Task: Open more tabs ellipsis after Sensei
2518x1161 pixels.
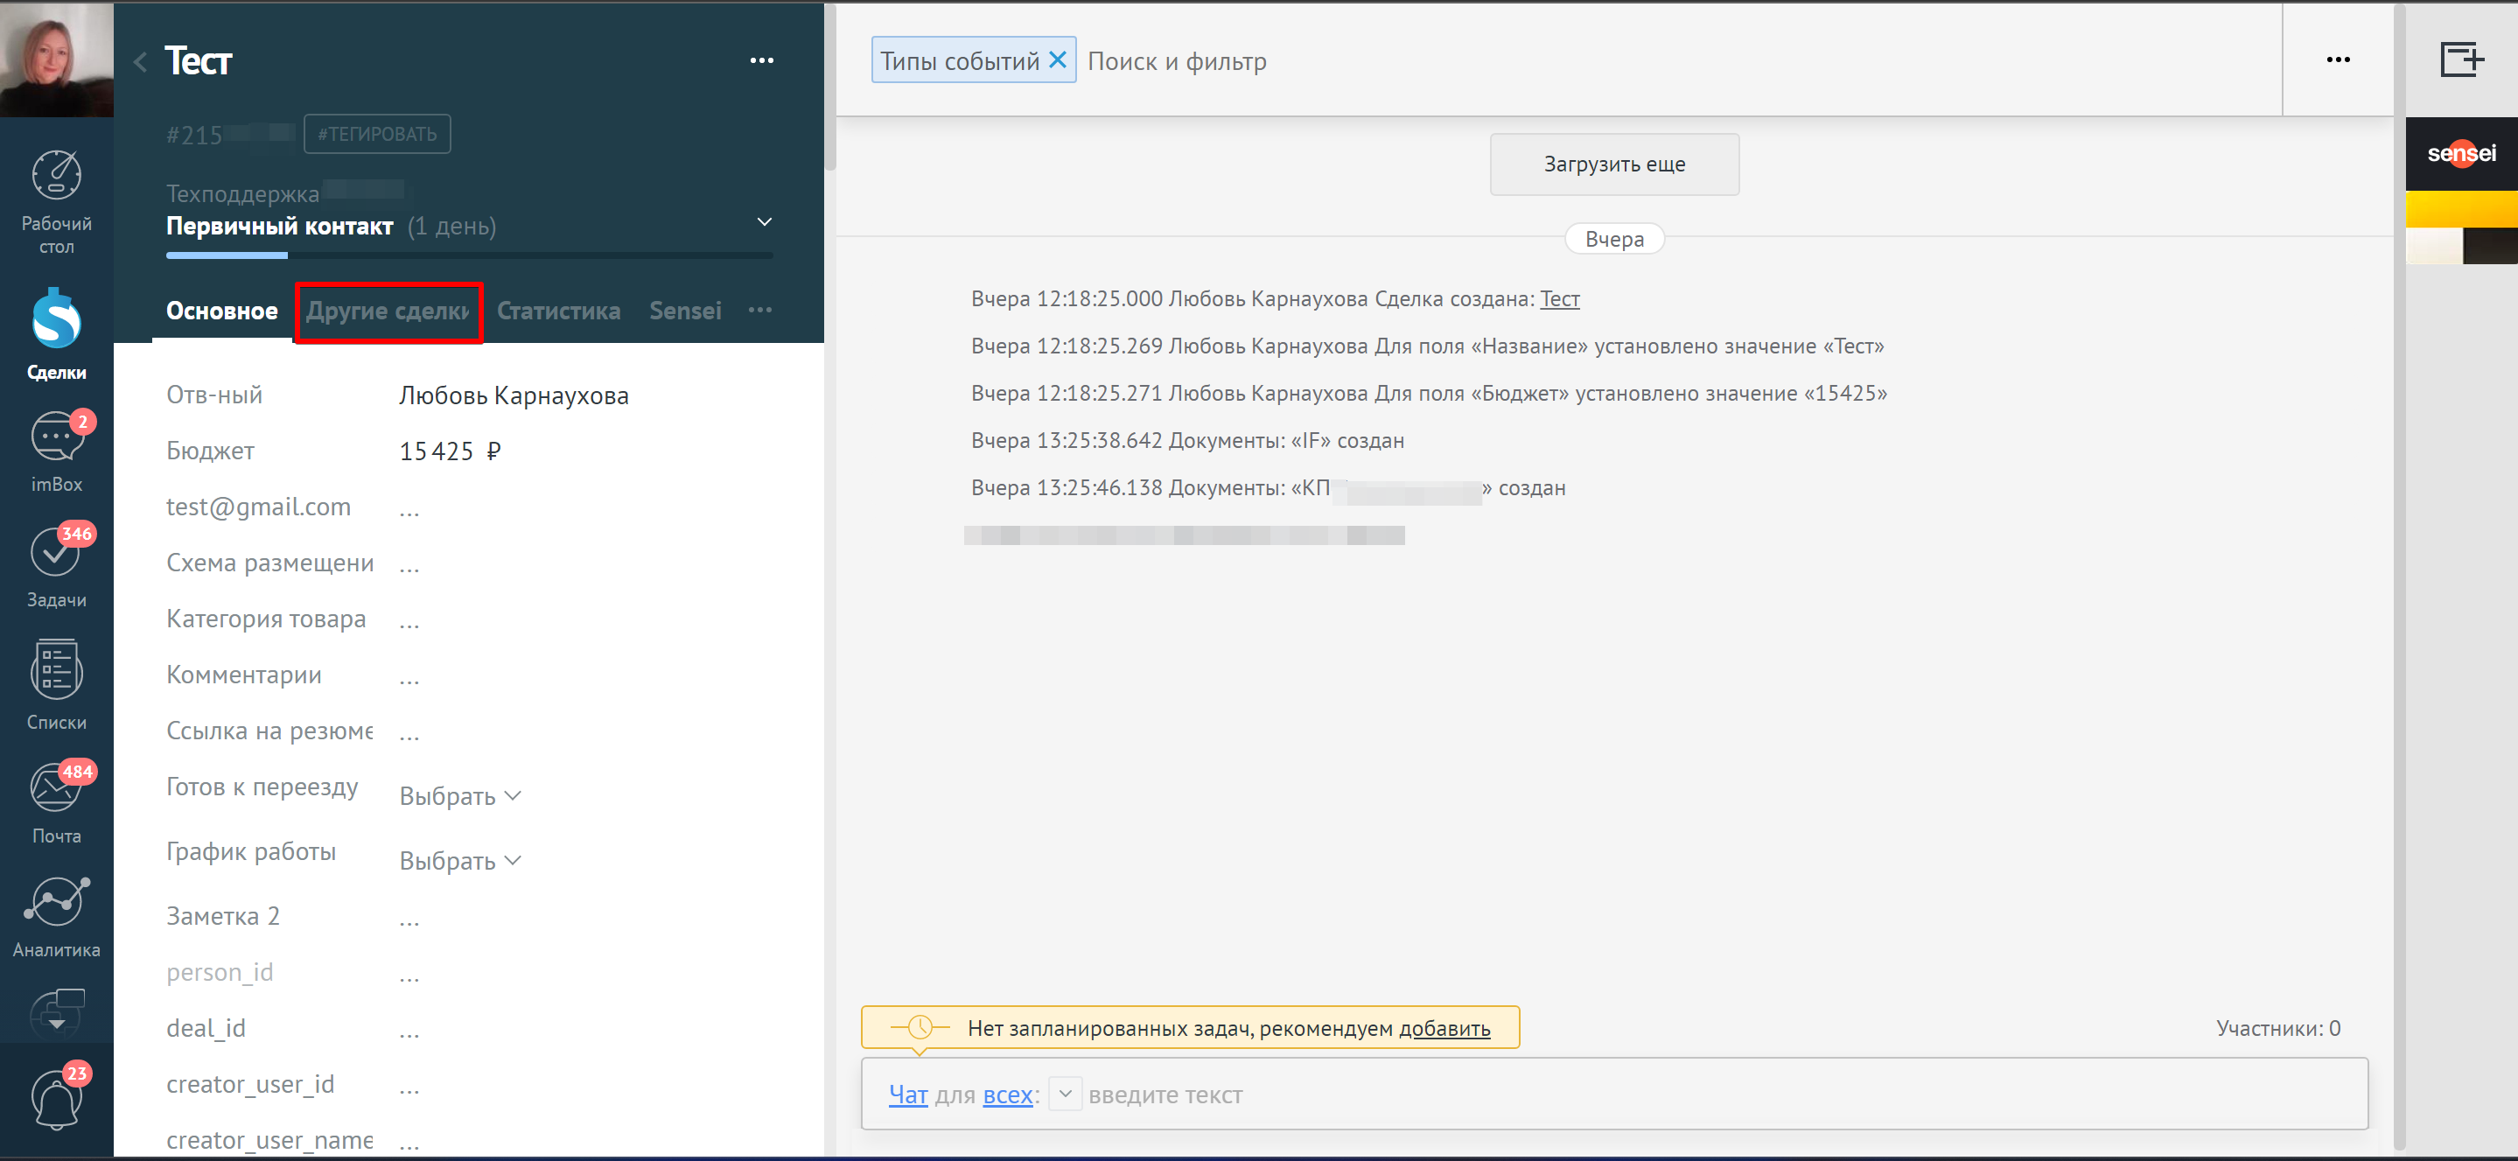Action: coord(759,310)
